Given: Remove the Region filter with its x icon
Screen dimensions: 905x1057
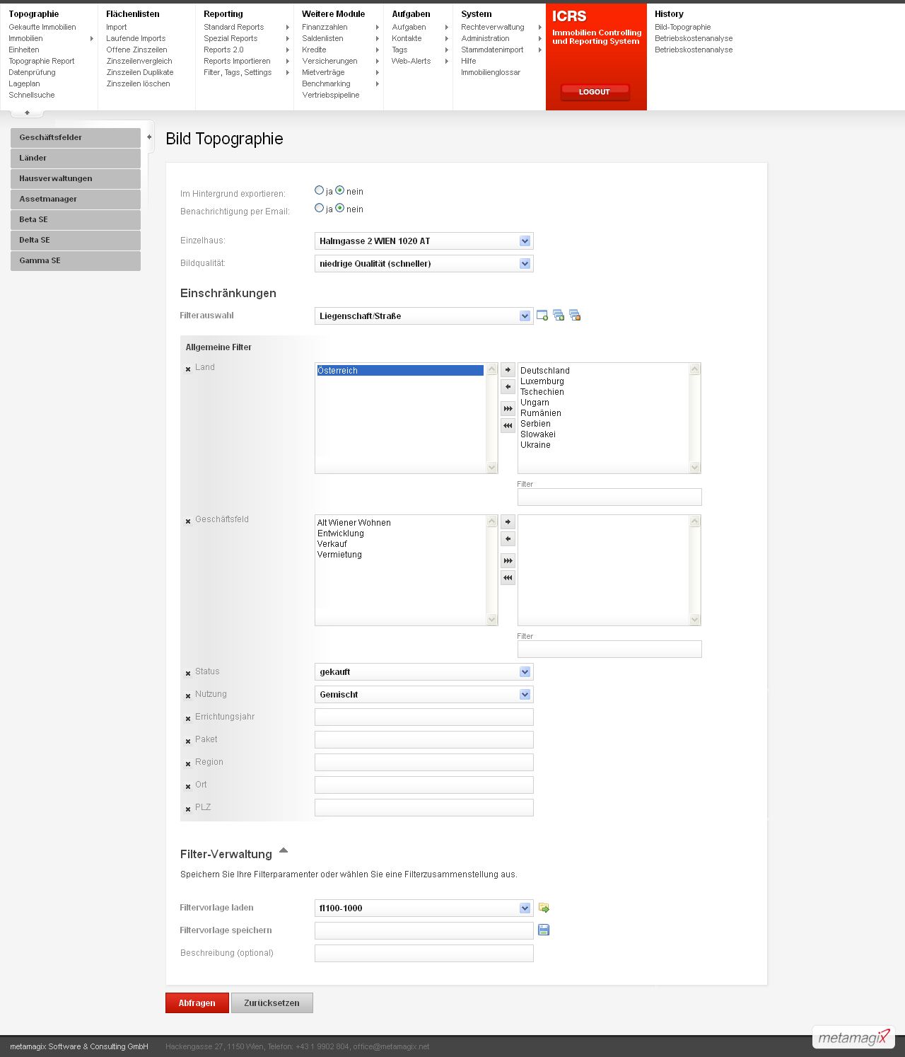Looking at the screenshot, I should click(188, 764).
